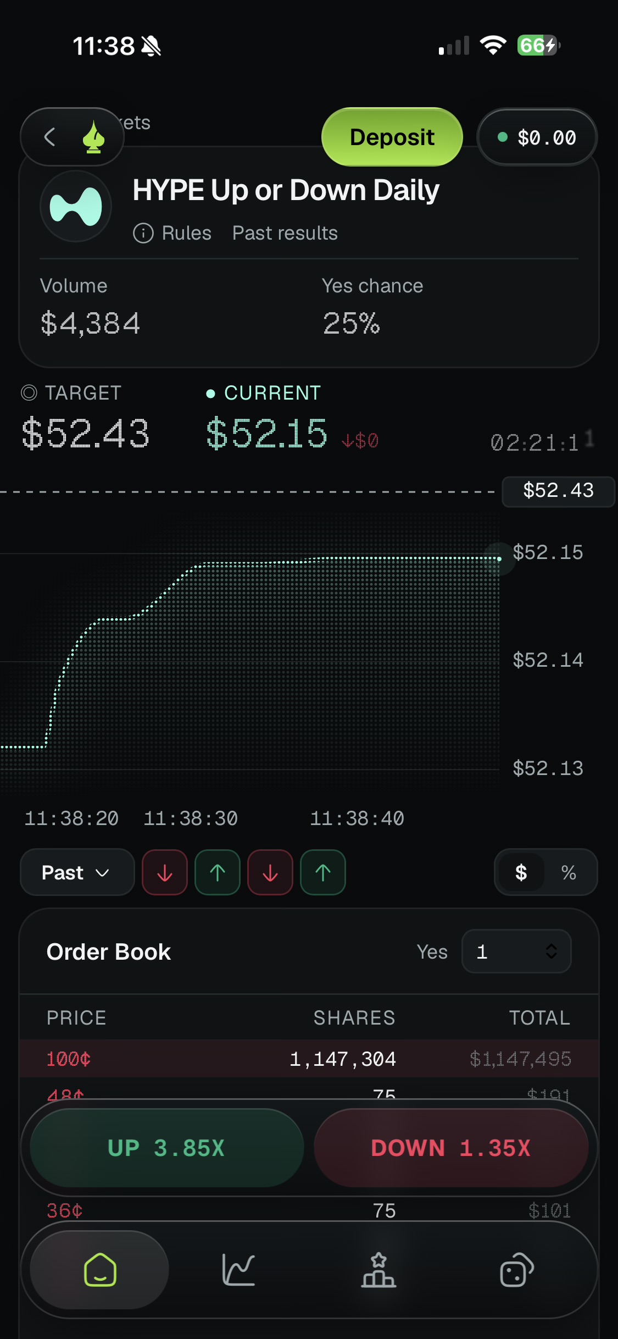Tap the green spade logo icon

94,137
